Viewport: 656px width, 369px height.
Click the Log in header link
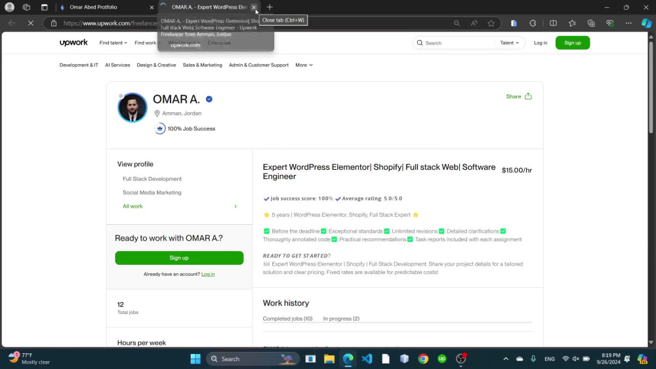point(540,43)
